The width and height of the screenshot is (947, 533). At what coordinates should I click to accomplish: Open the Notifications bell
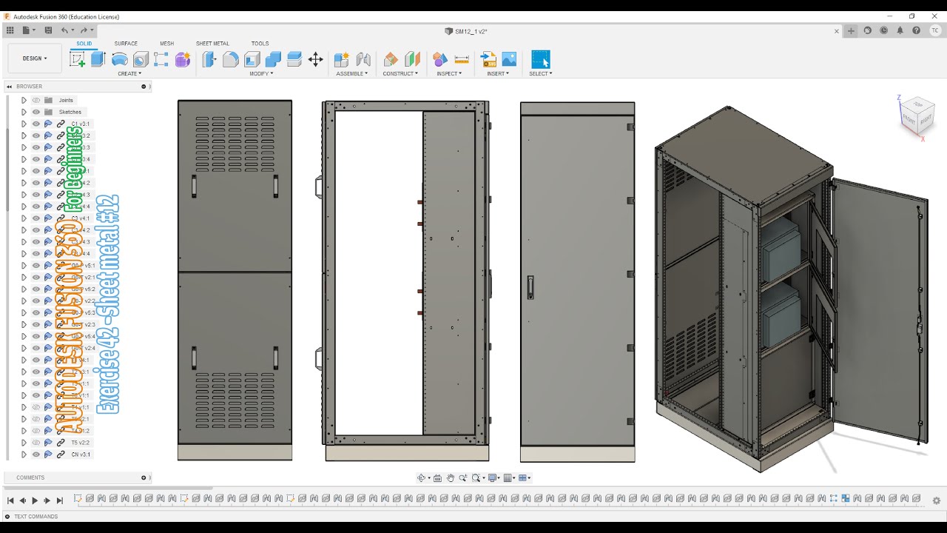tap(900, 30)
